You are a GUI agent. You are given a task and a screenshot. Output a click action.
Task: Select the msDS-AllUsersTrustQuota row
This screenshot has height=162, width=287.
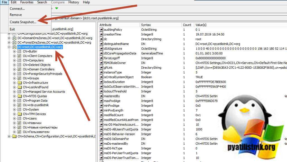pos(193,129)
